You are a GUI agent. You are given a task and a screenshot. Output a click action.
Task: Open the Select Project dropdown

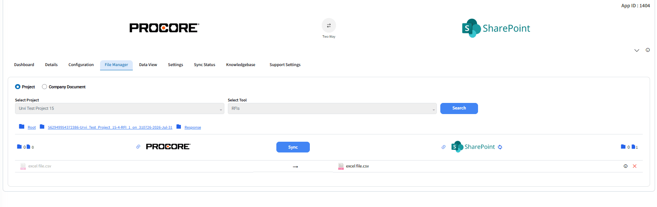tap(120, 109)
